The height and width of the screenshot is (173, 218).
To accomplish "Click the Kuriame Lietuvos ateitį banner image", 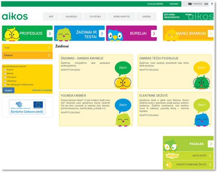I will pyautogui.click(x=27, y=107).
